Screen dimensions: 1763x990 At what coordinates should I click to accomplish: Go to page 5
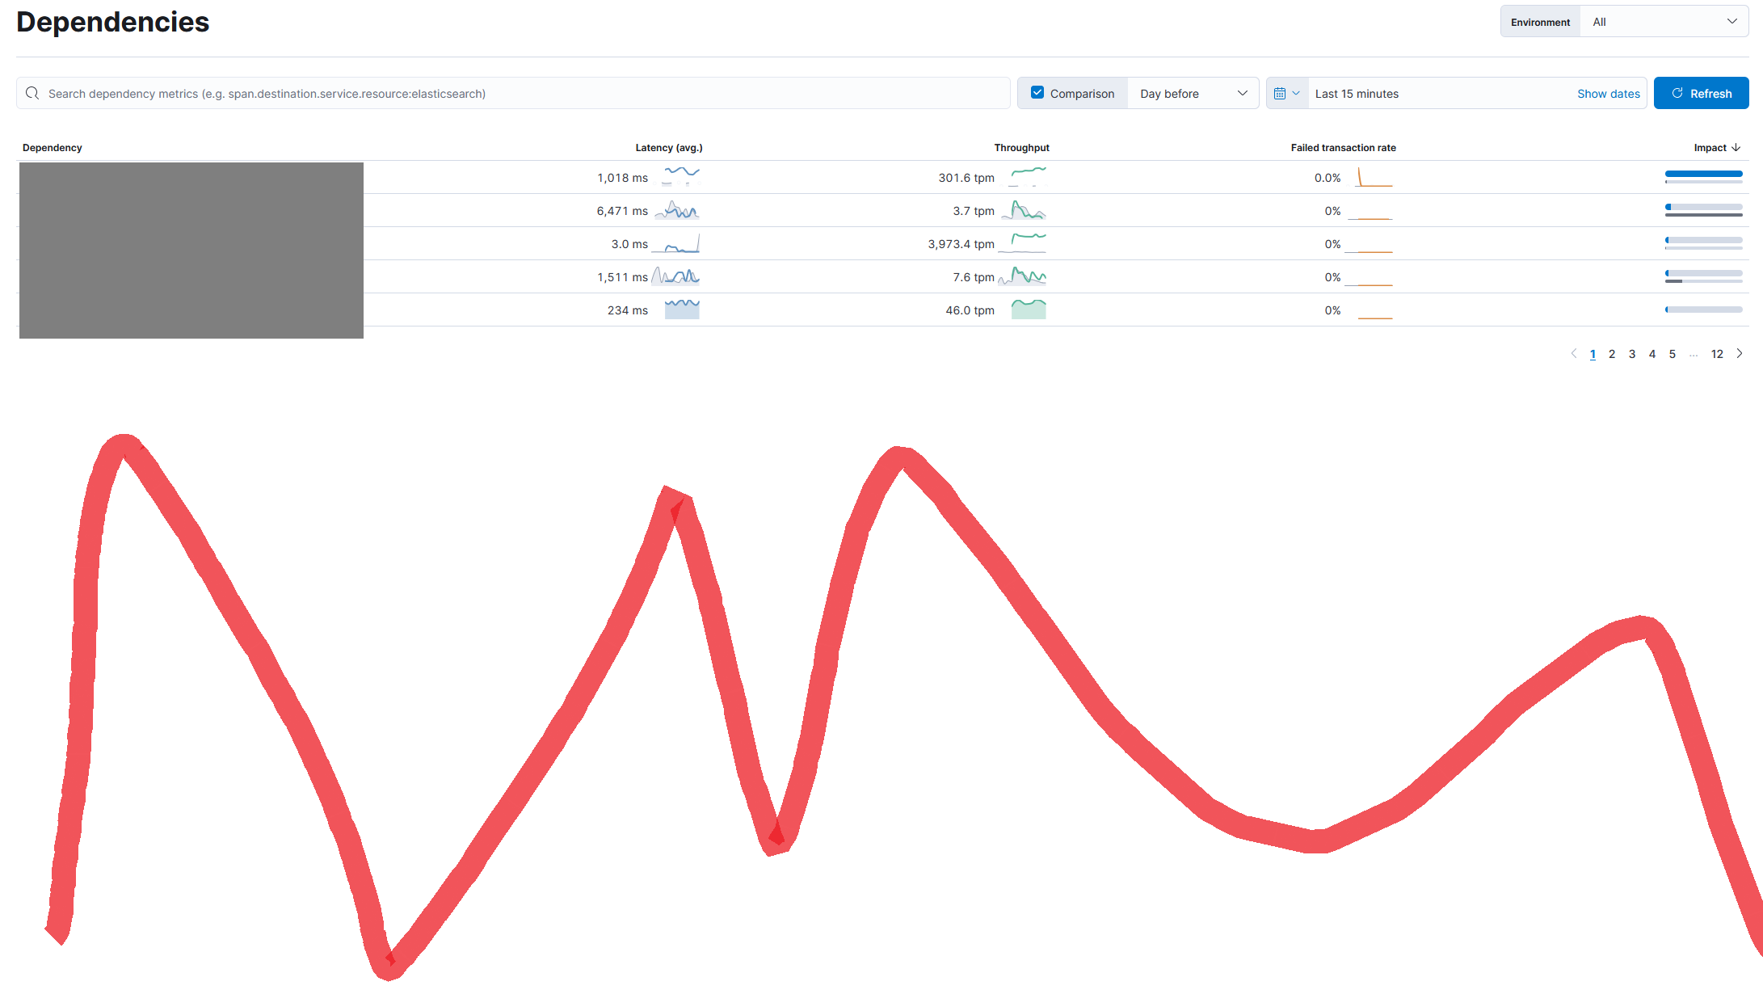pyautogui.click(x=1673, y=354)
